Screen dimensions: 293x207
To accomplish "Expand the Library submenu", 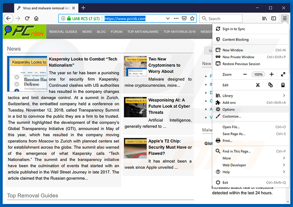I will coord(250,96).
